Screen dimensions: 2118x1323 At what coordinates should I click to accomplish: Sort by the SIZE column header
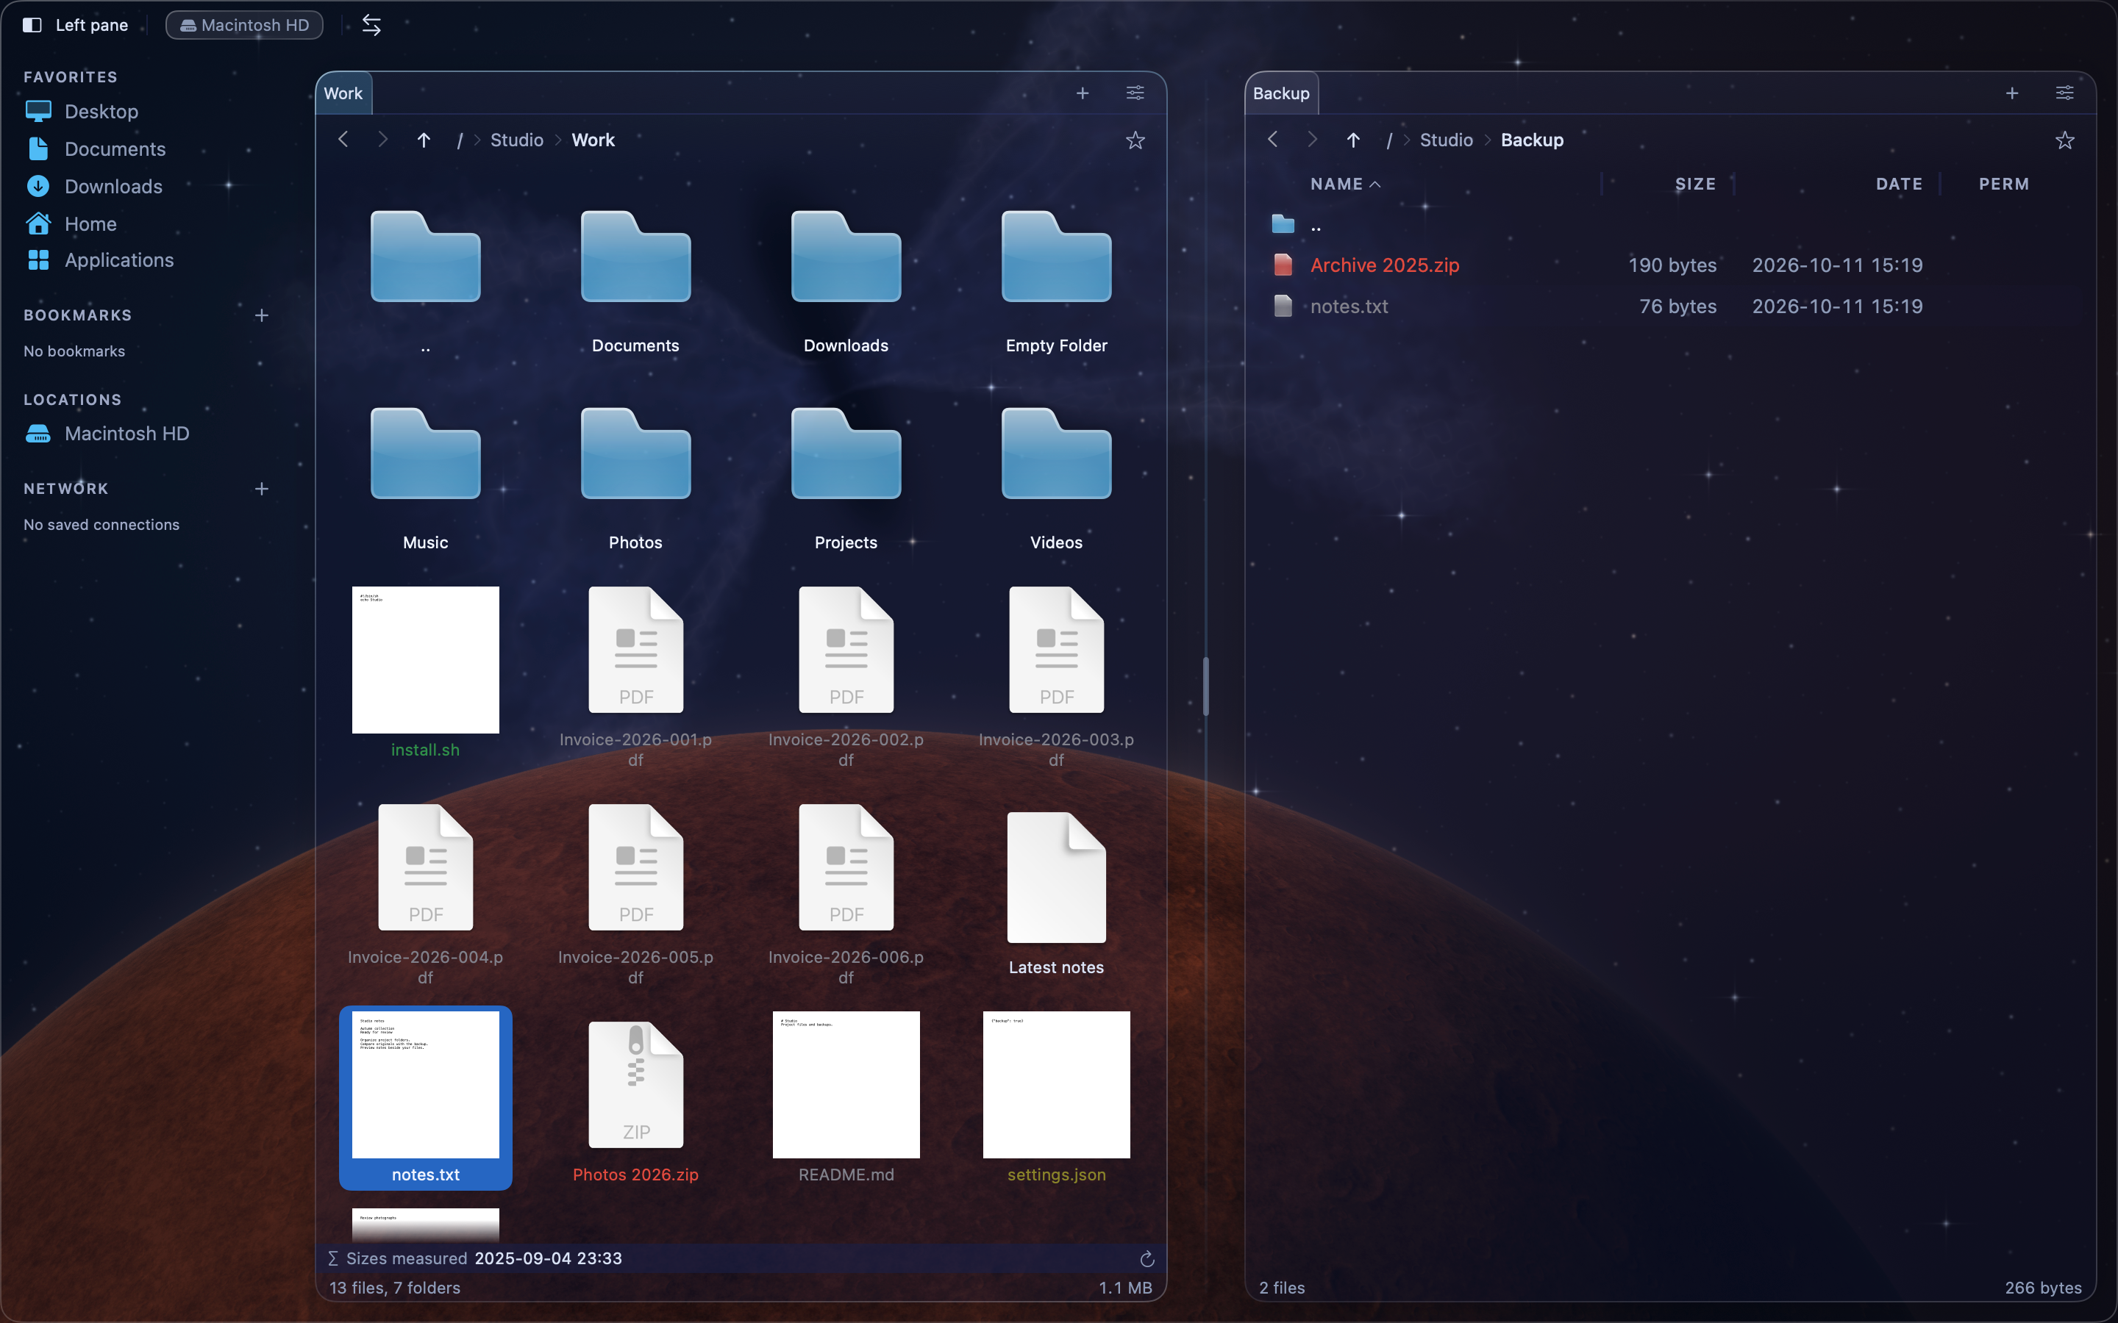tap(1695, 184)
